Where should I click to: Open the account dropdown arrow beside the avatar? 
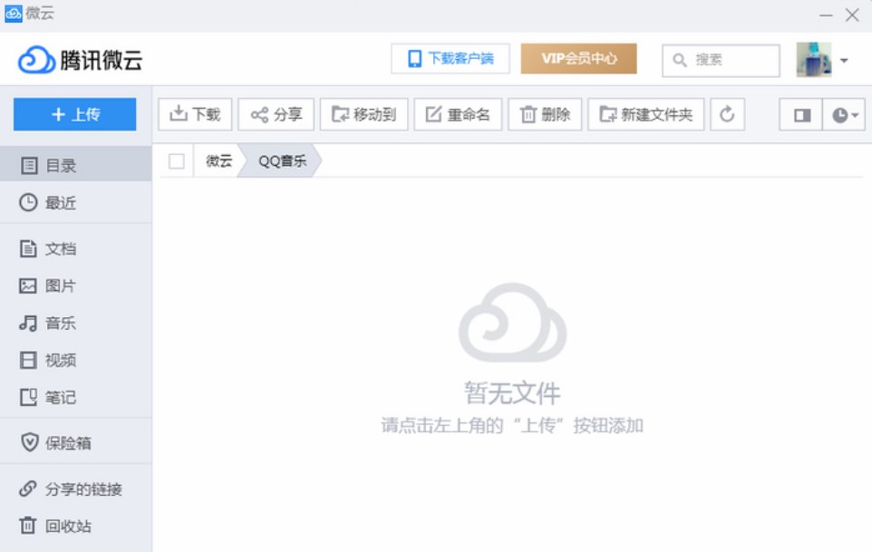point(844,60)
